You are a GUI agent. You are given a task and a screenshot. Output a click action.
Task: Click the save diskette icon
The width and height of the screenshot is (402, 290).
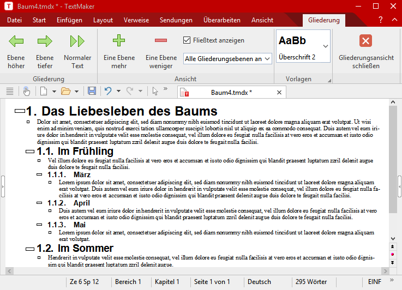(x=92, y=92)
